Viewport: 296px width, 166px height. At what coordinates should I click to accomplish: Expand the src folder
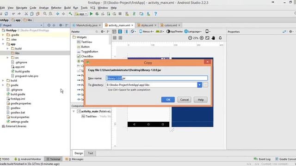point(7,58)
